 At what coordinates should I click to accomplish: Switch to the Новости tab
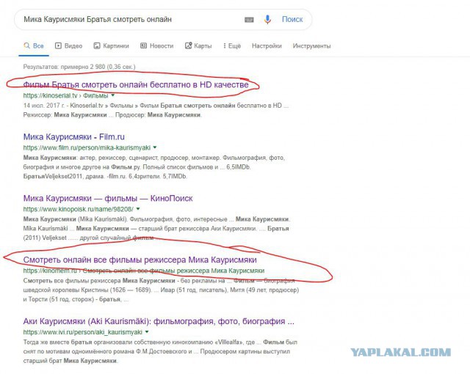pos(156,45)
